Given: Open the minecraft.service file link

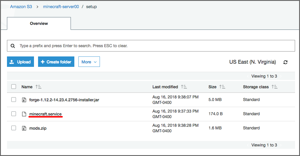Looking at the screenshot, I should pyautogui.click(x=46, y=114).
